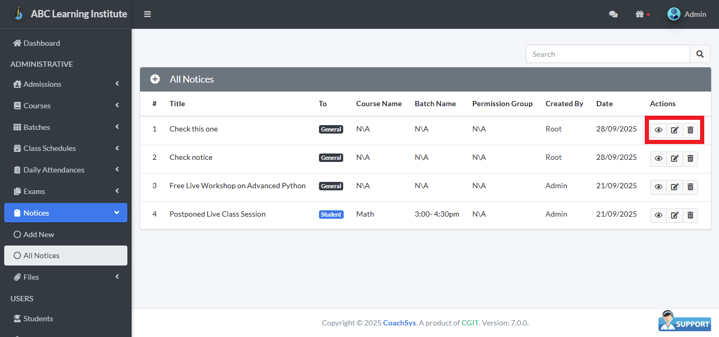View the Postponed Live Class Session notice
719x337 pixels.
(x=658, y=215)
